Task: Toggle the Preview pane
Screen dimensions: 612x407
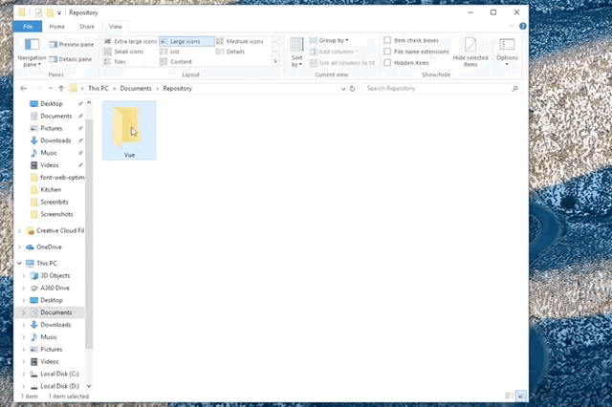Action: point(72,45)
